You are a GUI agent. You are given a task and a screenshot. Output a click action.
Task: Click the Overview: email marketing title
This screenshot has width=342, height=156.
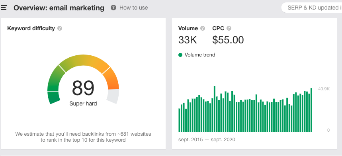pos(59,8)
